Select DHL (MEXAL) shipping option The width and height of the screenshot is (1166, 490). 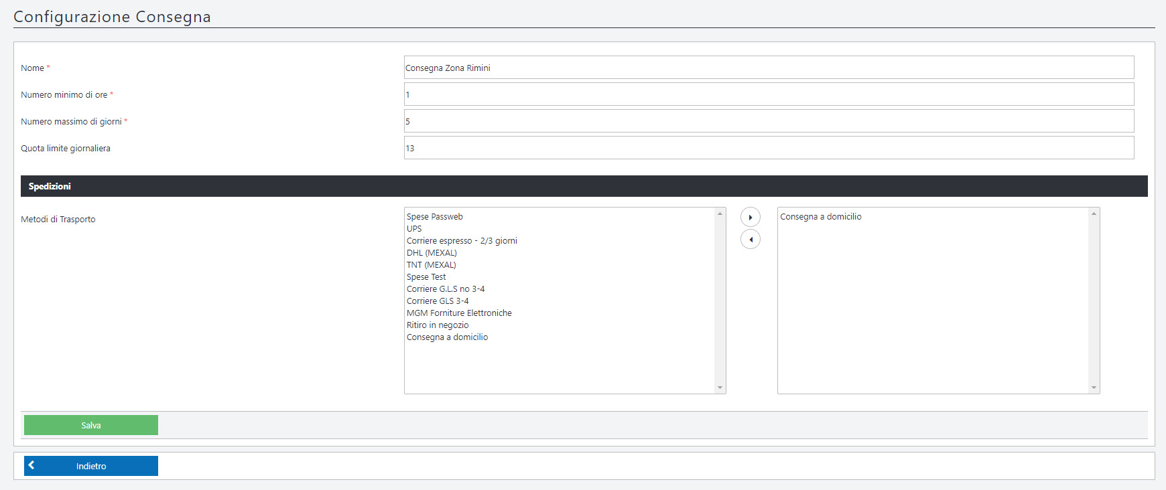coord(432,253)
